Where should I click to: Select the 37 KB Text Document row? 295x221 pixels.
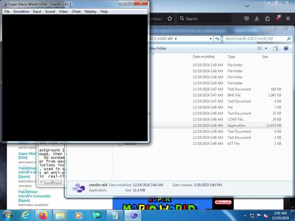tap(216, 113)
